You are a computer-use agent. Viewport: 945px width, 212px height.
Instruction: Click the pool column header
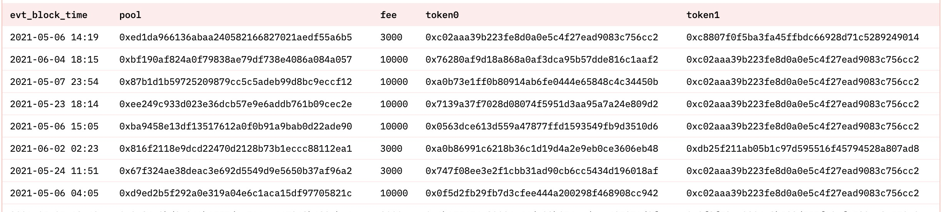130,15
